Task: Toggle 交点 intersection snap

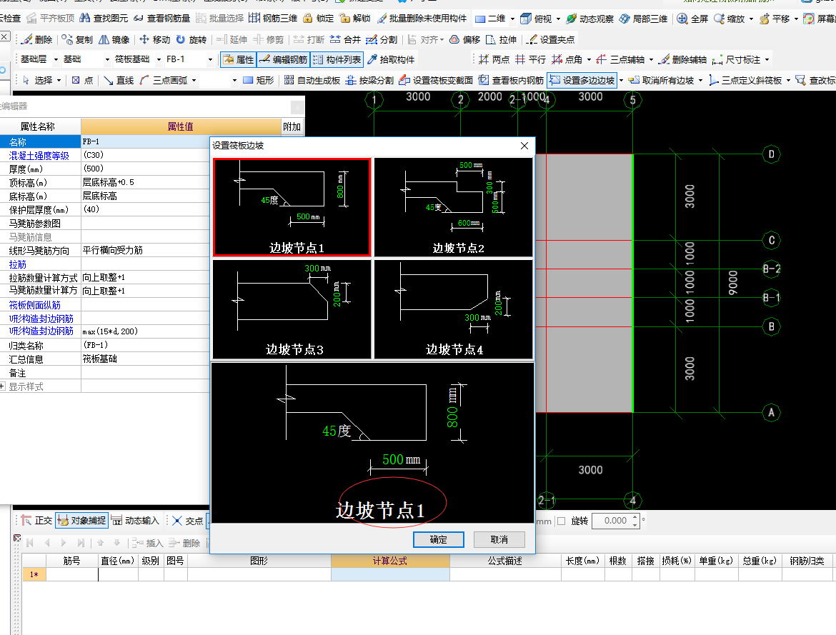Action: [x=187, y=521]
